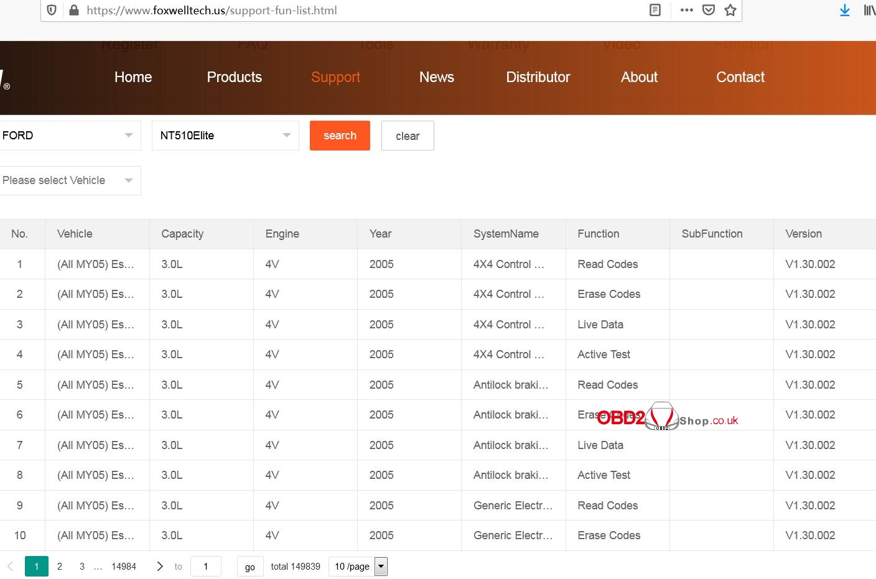This screenshot has width=876, height=579.
Task: Click the clear button
Action: click(x=408, y=136)
